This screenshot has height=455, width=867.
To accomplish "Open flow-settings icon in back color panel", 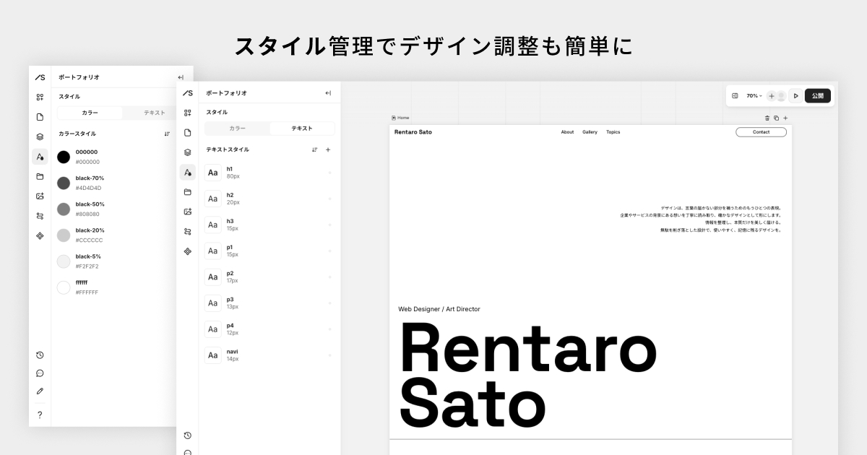I will (40, 216).
